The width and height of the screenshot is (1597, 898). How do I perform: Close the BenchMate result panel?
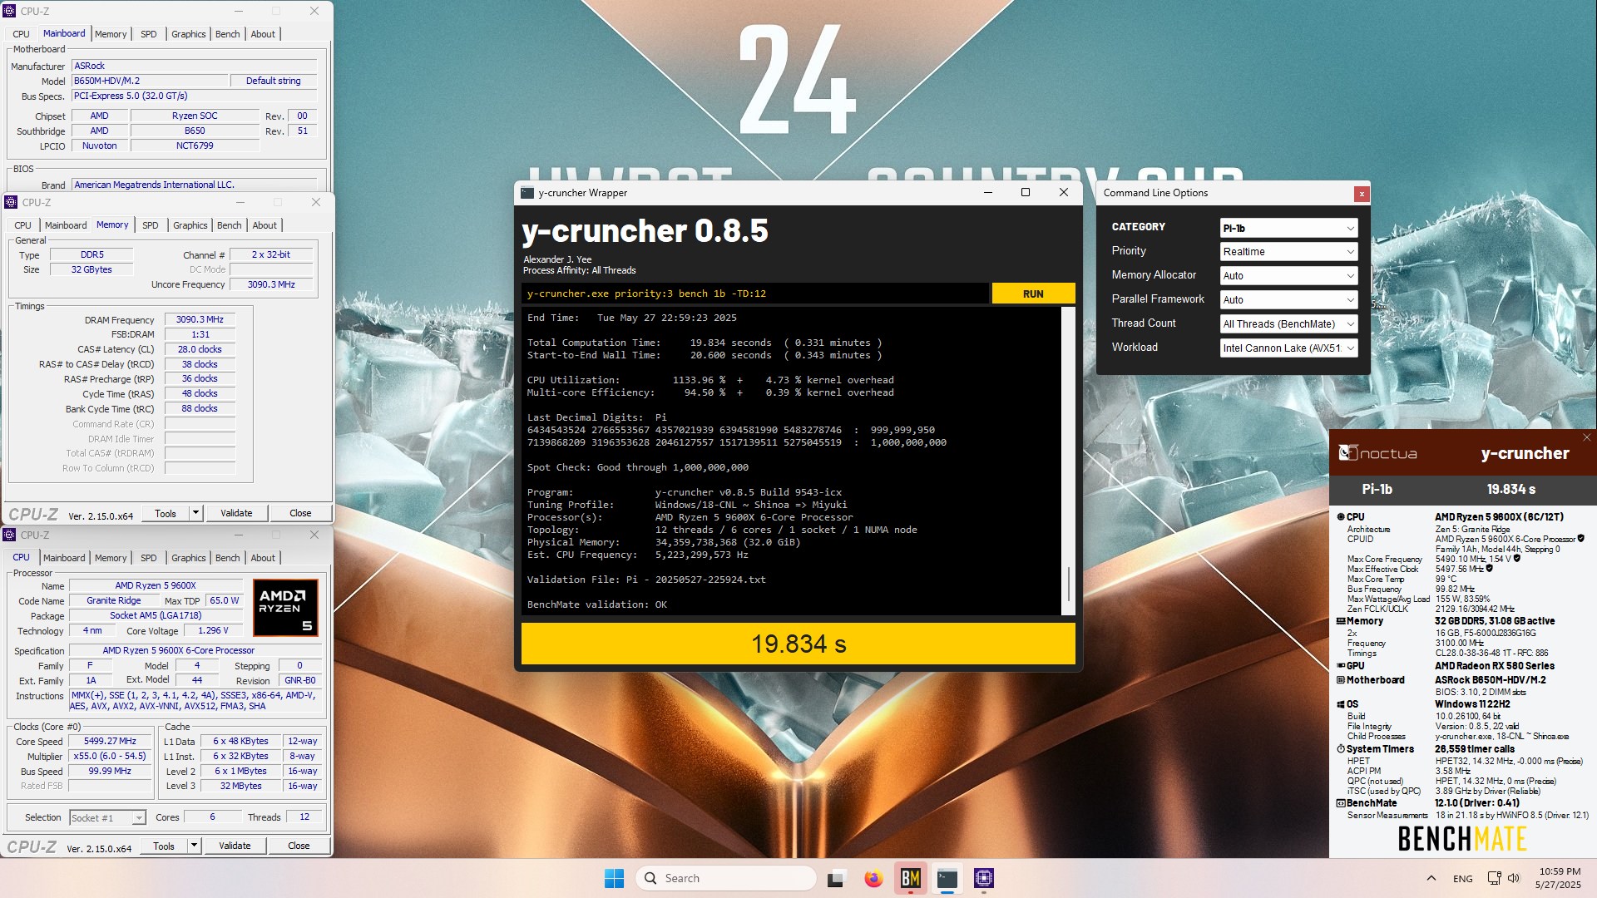click(x=1586, y=437)
